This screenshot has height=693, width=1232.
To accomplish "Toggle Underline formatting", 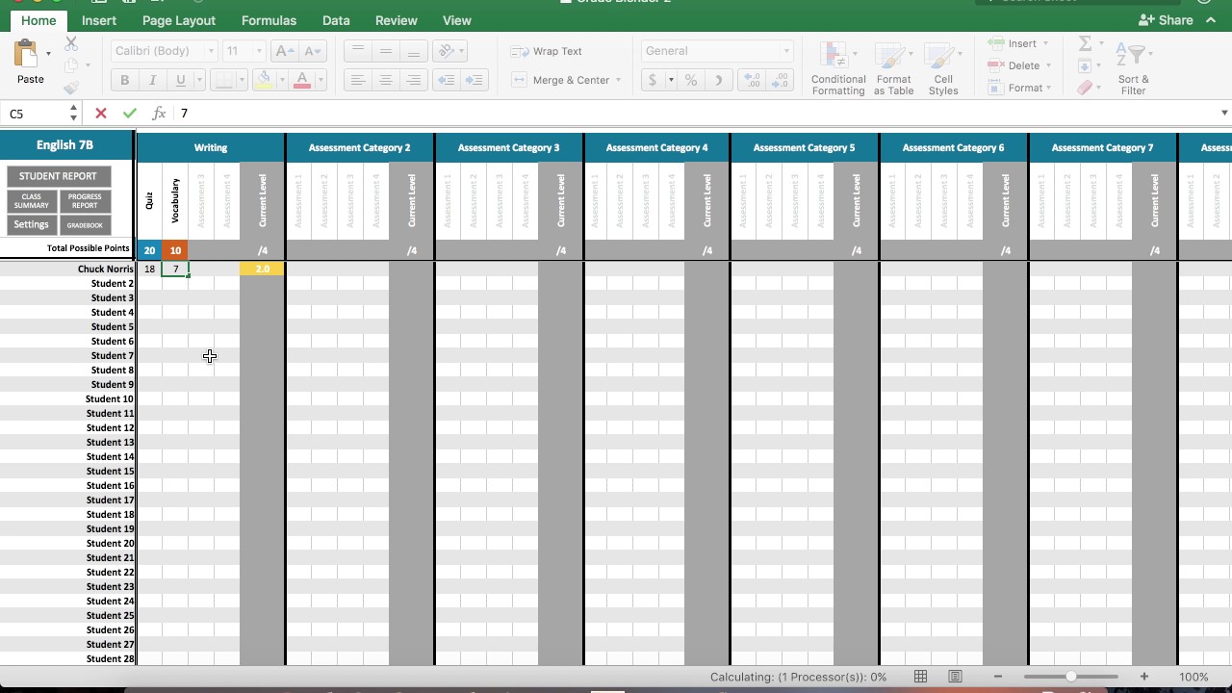I will pyautogui.click(x=180, y=80).
